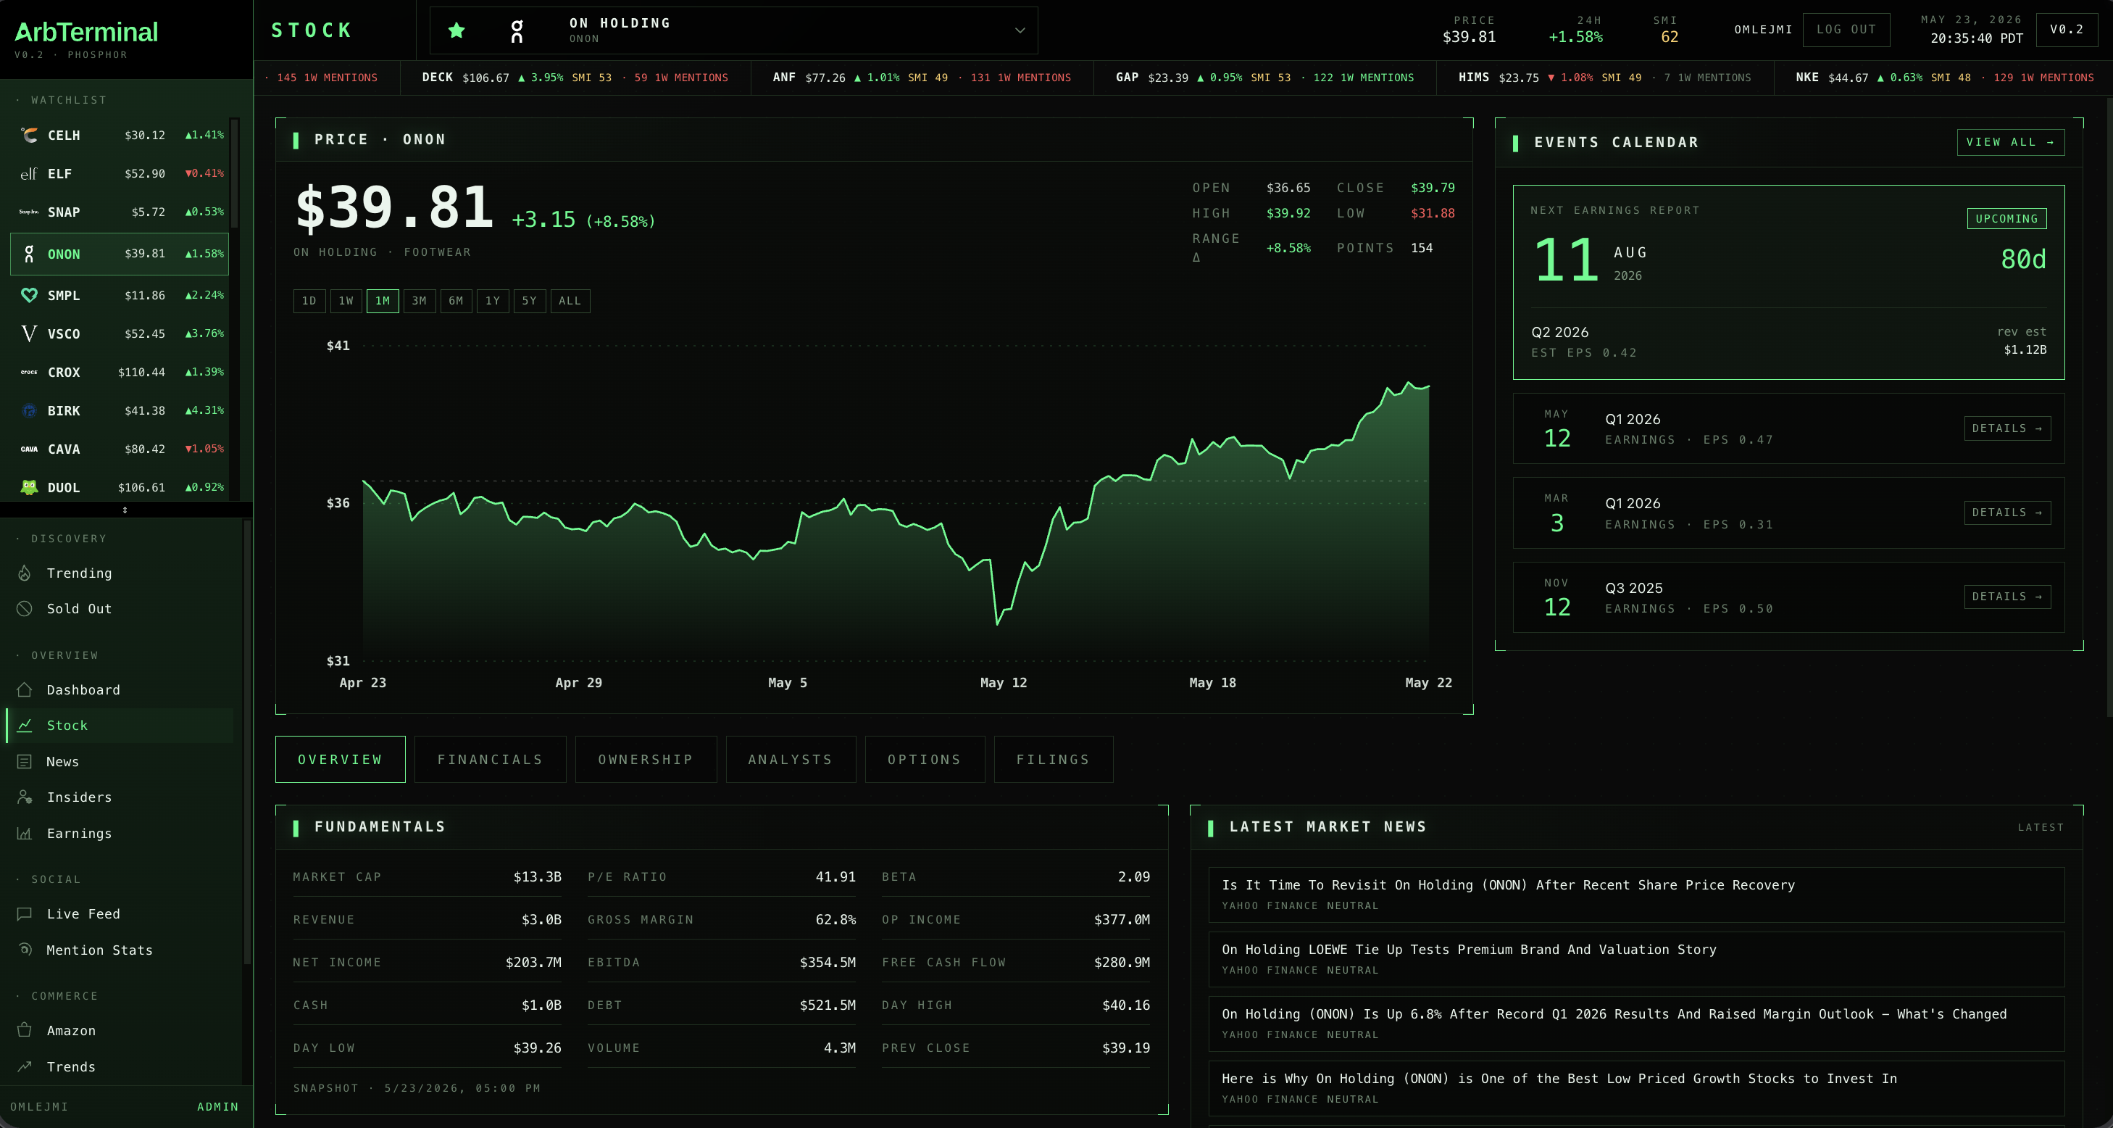Click the DUOL owl logo in watchlist

pos(29,487)
